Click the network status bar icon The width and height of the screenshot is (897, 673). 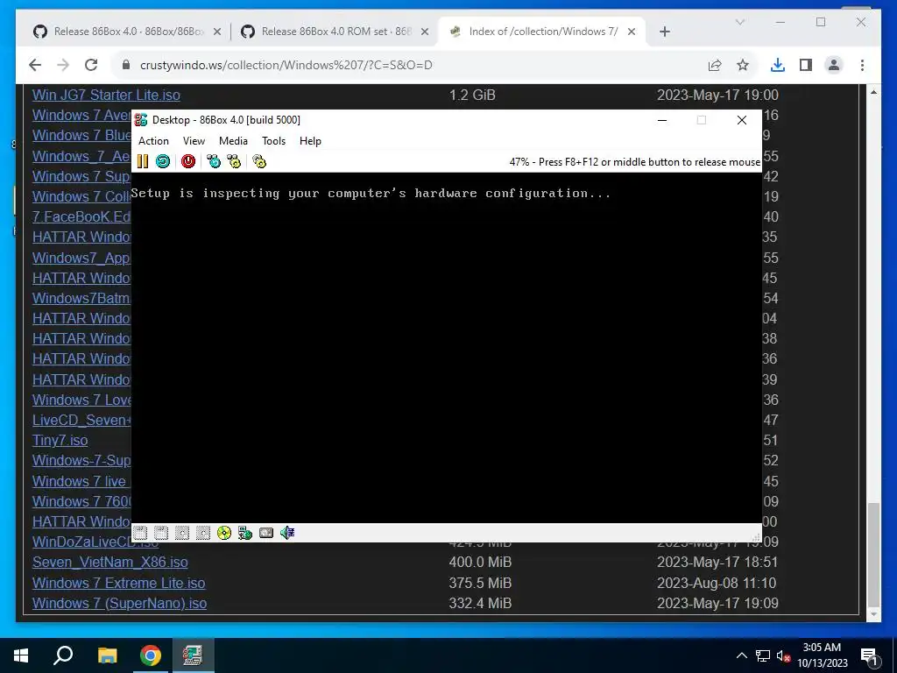pyautogui.click(x=245, y=533)
